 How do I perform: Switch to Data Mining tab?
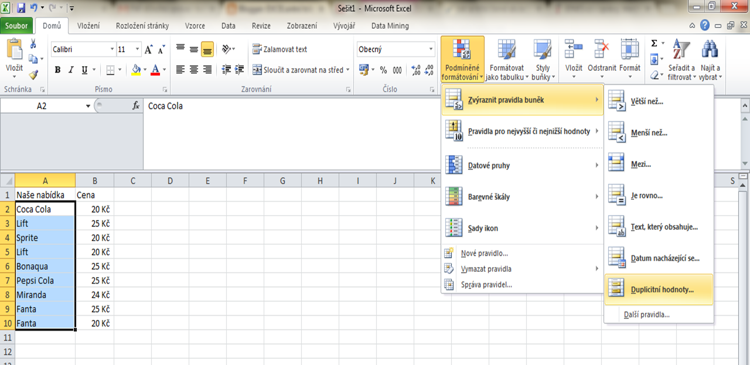tap(390, 26)
